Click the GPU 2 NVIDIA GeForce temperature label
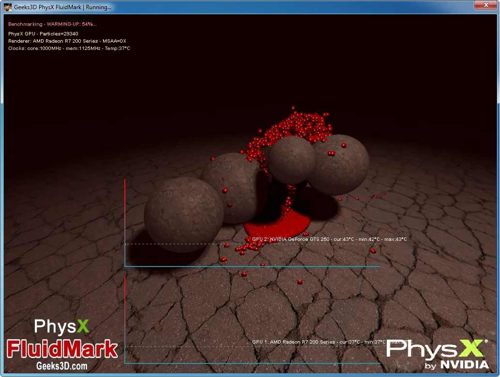This screenshot has width=500, height=377. (x=329, y=239)
